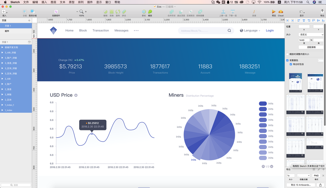
Task: Click the 排除重叠 (Difference) icon
Action: click(x=200, y=12)
